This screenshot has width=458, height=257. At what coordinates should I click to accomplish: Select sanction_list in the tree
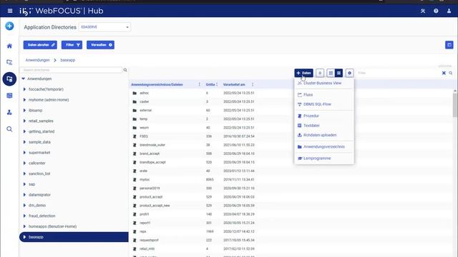(39, 173)
